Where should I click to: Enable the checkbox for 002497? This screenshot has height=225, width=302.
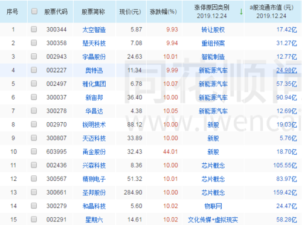(x=34, y=83)
